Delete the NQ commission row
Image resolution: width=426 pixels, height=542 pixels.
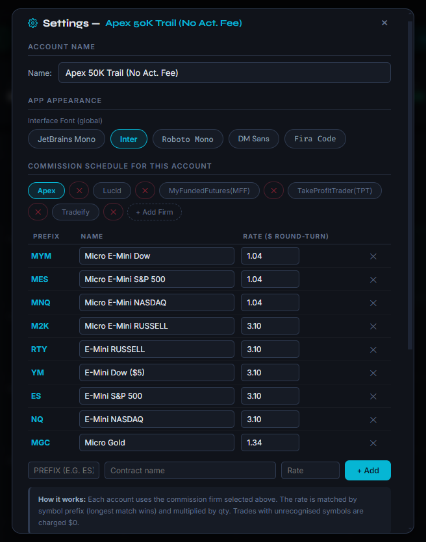coord(373,419)
